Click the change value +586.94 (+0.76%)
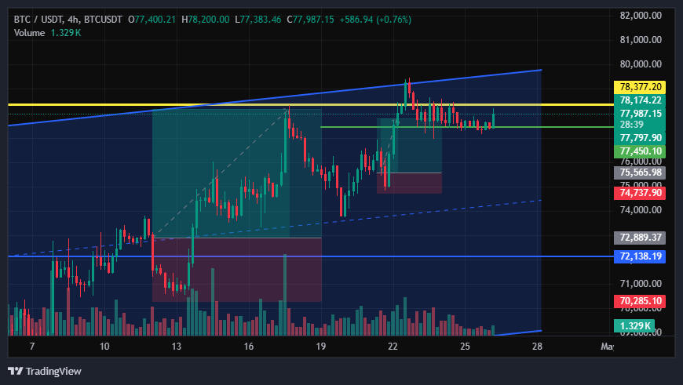 pyautogui.click(x=375, y=20)
